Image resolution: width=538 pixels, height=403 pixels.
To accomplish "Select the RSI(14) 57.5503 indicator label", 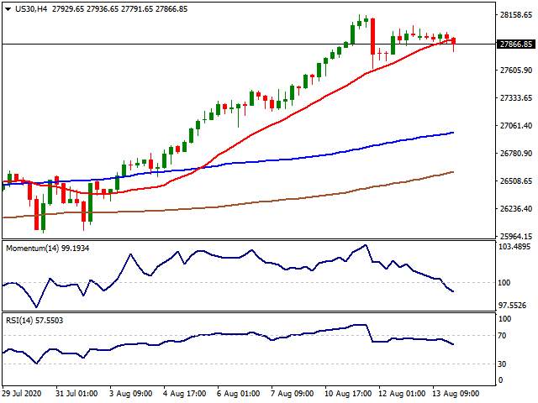I will coord(34,321).
